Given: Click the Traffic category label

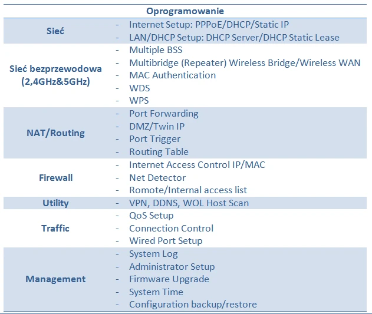Looking at the screenshot, I should [x=55, y=228].
